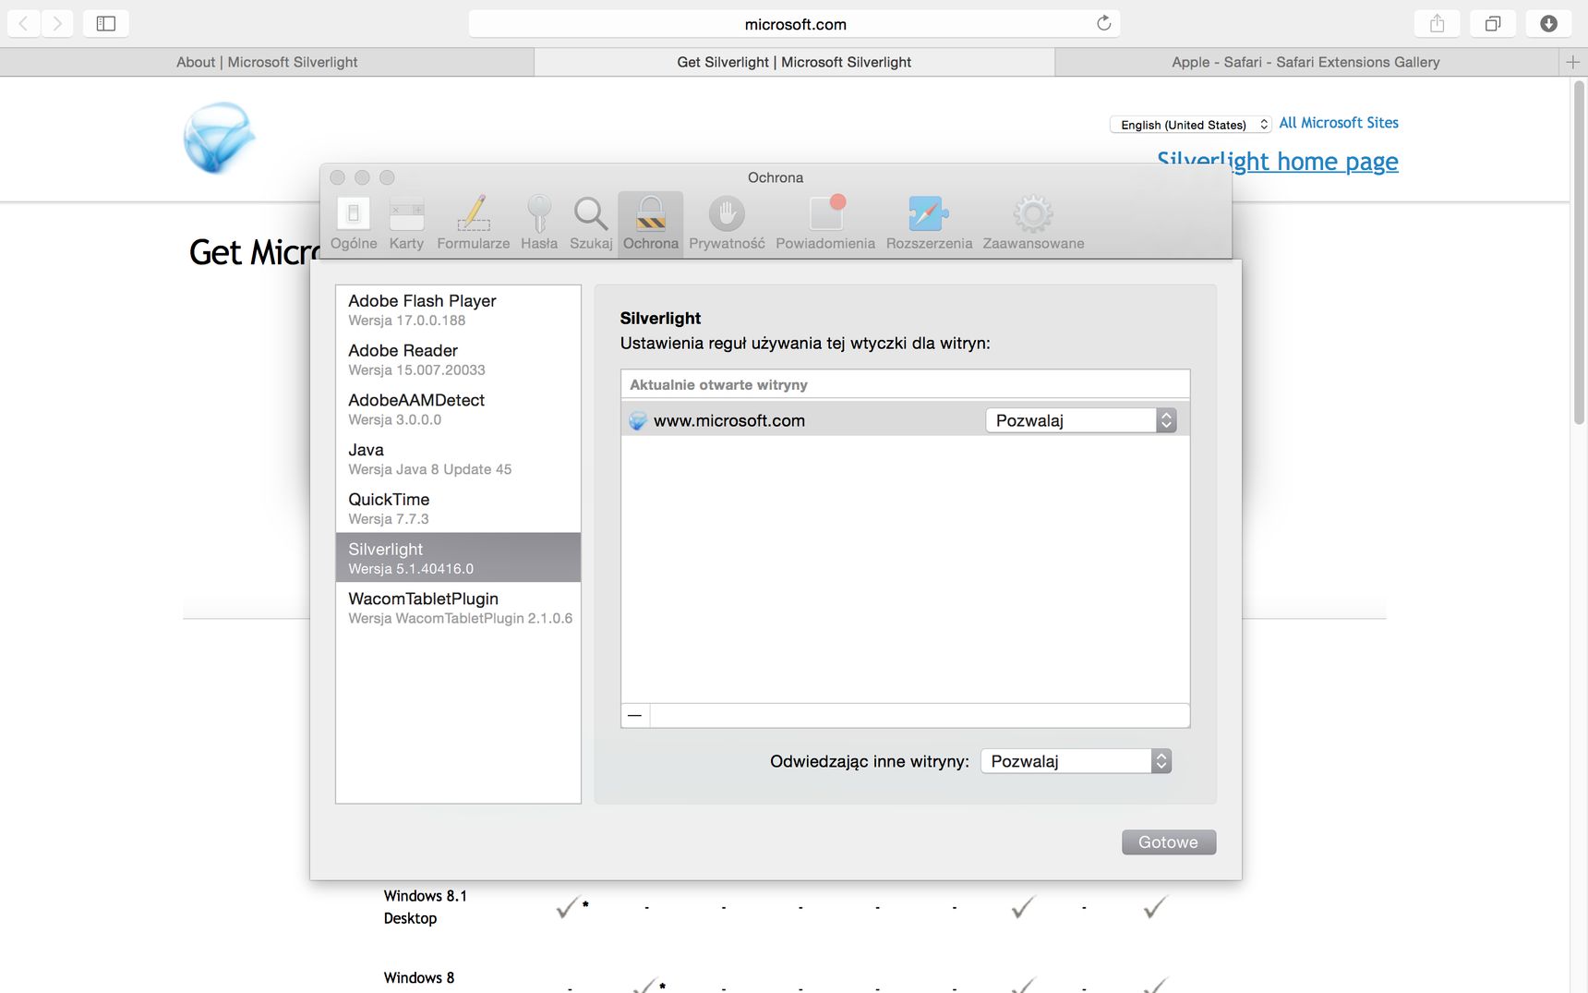1588x993 pixels.
Task: Close the Ochrona preferences window
Action: tap(338, 177)
